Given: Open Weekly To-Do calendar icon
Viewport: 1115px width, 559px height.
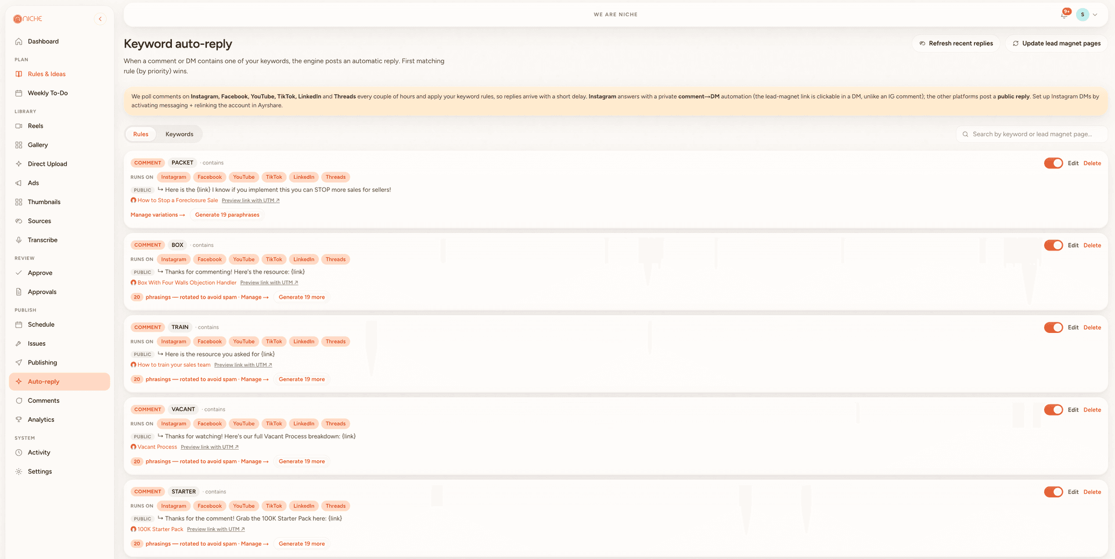Looking at the screenshot, I should tap(19, 93).
